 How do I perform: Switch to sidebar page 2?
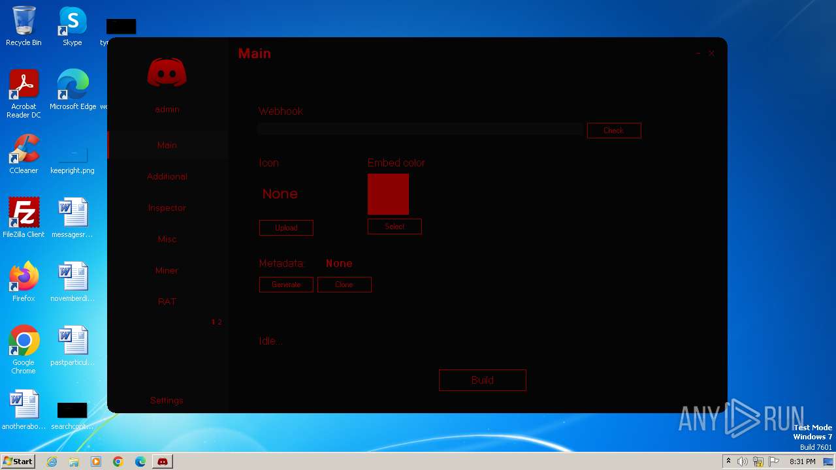tap(219, 322)
